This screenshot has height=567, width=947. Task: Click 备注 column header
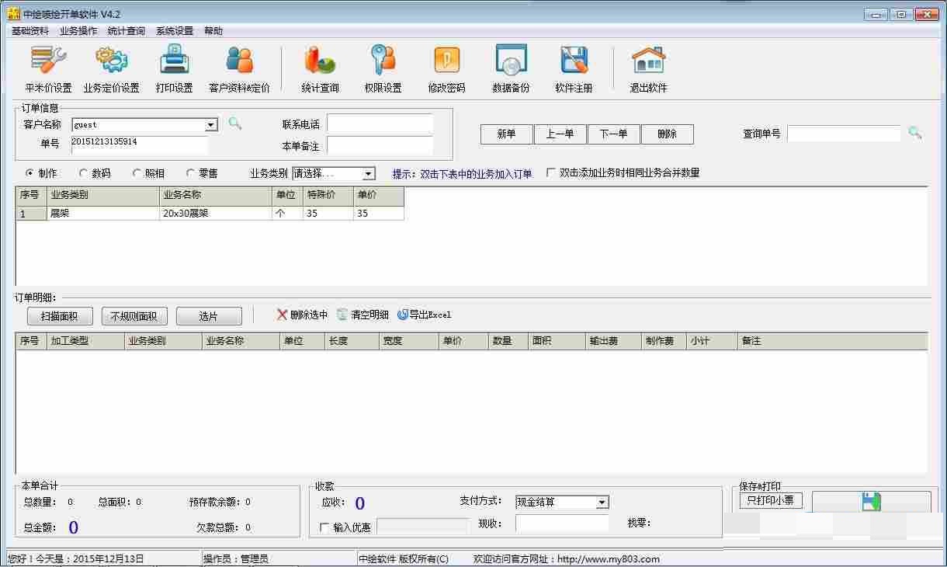pos(832,341)
